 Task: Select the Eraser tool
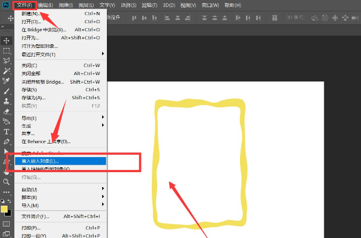6,112
